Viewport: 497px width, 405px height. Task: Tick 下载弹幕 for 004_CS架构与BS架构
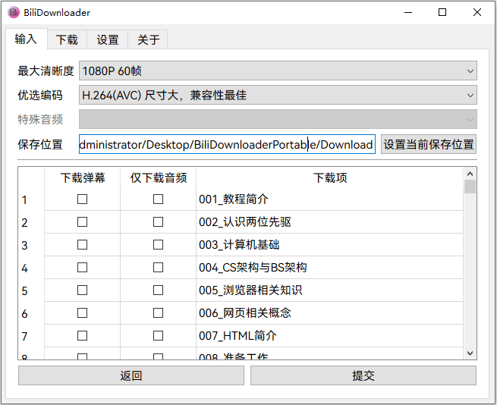[x=83, y=268]
